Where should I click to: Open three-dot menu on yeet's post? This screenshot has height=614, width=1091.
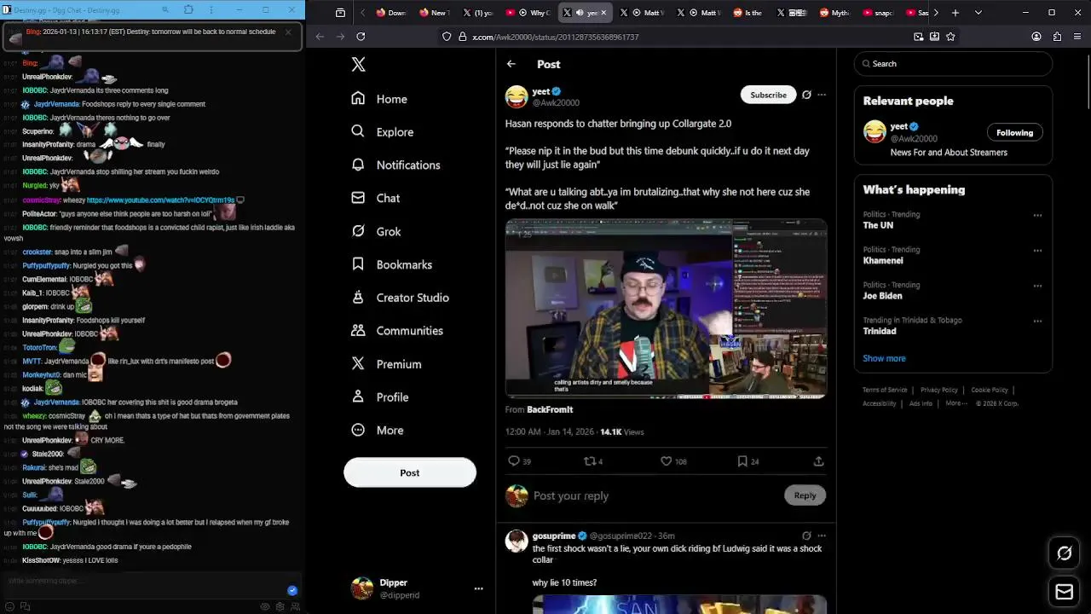coord(822,95)
